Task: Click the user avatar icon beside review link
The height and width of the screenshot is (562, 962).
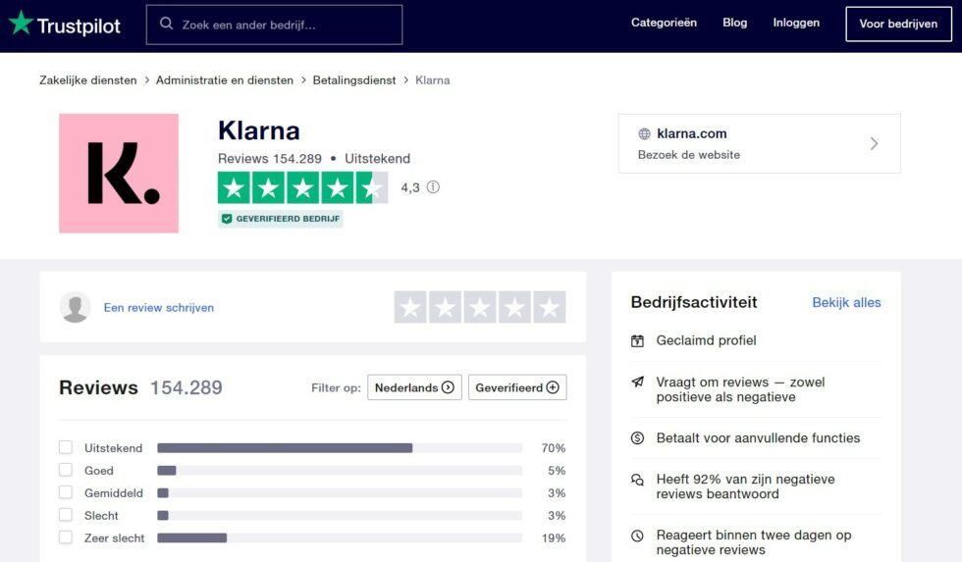Action: point(76,307)
